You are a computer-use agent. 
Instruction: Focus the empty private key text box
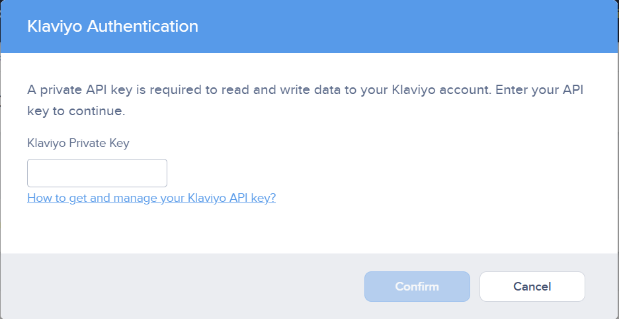pos(97,173)
